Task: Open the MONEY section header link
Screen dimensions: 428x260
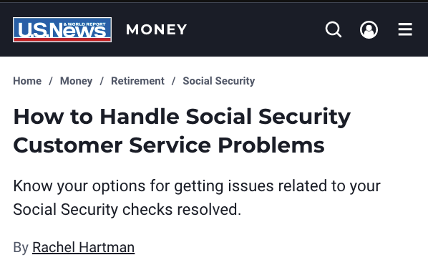Action: [157, 29]
